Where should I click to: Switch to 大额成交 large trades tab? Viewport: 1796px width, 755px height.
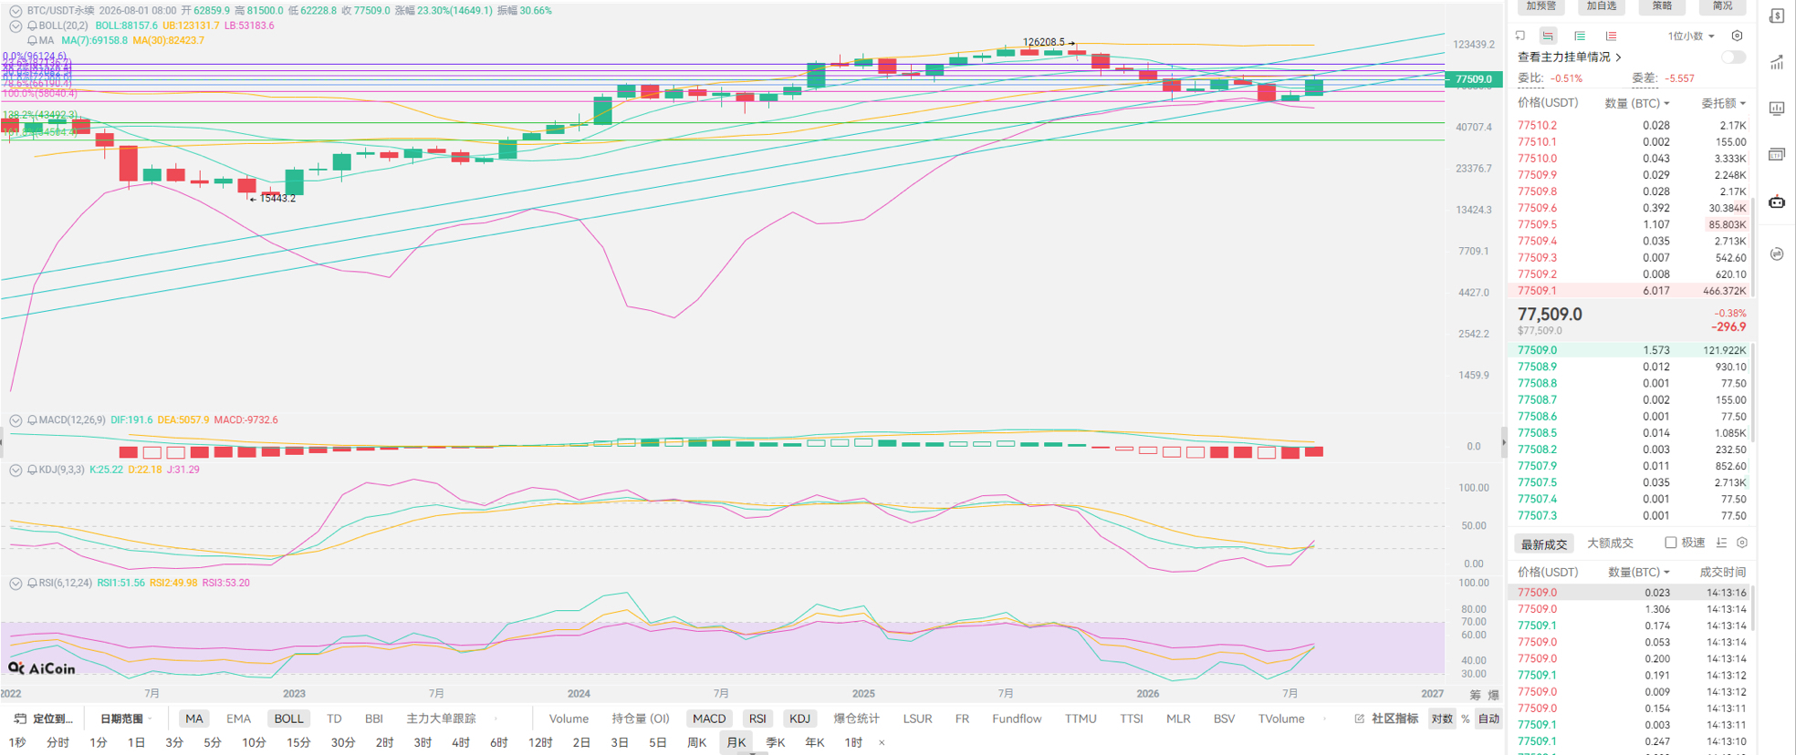pyautogui.click(x=1610, y=543)
